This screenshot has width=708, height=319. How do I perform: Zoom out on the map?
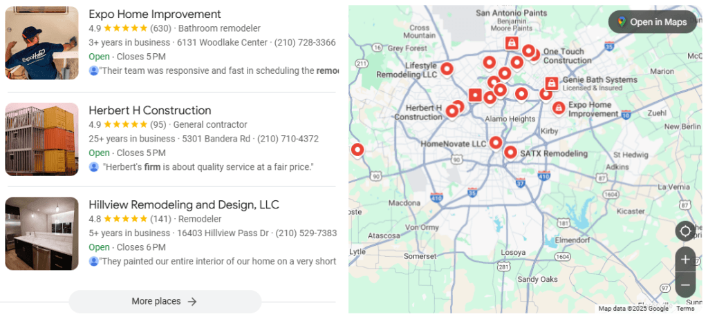685,284
